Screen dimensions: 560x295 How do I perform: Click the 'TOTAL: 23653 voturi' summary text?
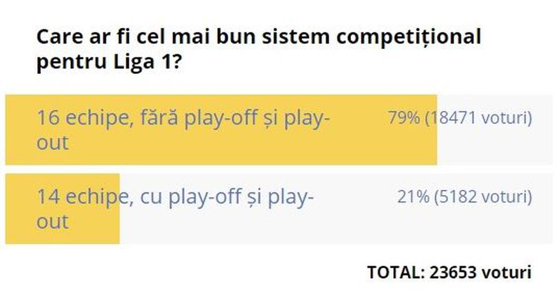(x=449, y=272)
